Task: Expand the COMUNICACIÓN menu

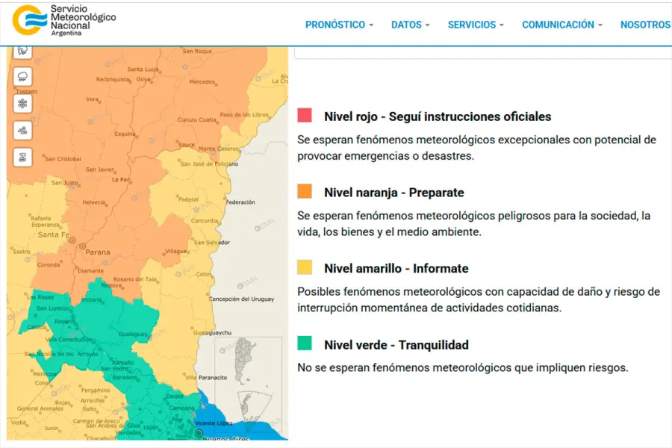Action: 562,25
